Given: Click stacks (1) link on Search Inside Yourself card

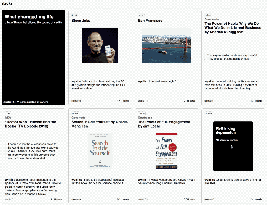Looking at the screenshot, I should coord(76,199).
